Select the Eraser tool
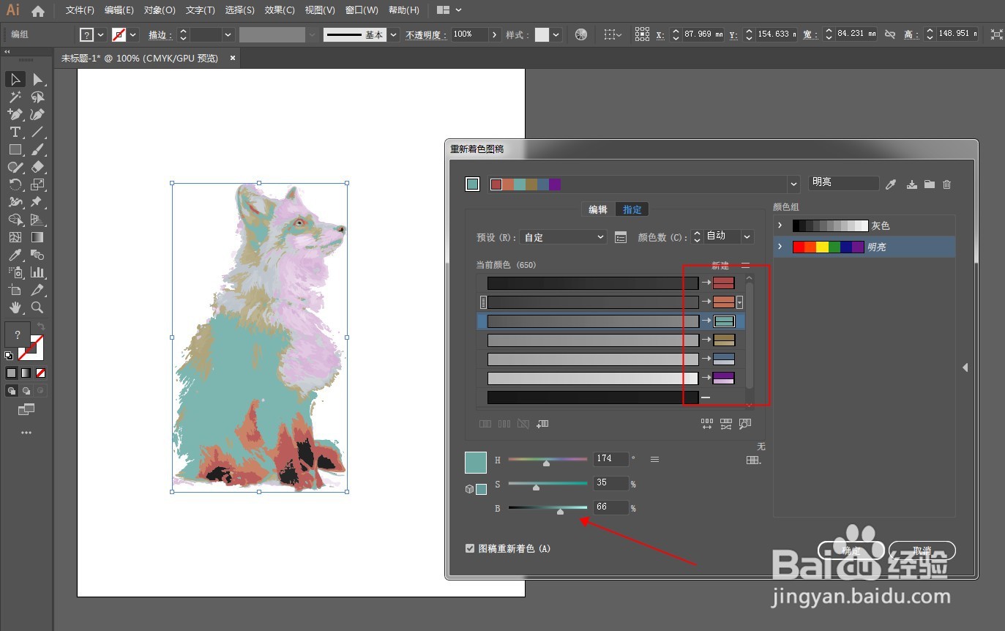 coord(37,167)
